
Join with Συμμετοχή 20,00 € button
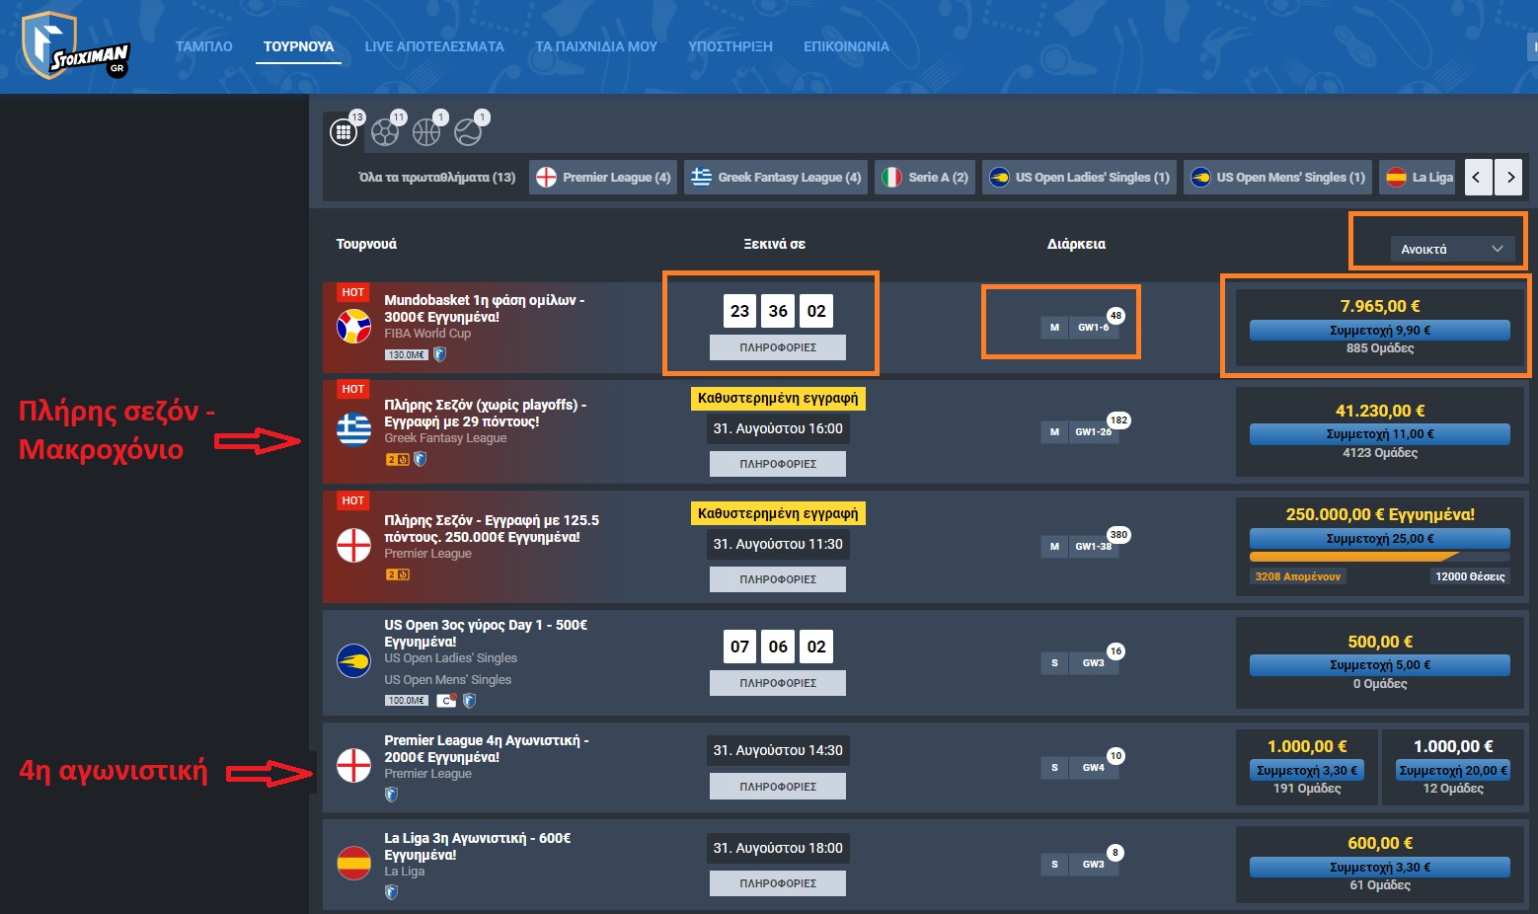pos(1453,771)
